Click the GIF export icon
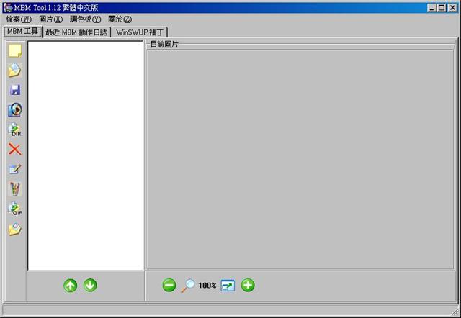461x318 pixels. point(15,209)
